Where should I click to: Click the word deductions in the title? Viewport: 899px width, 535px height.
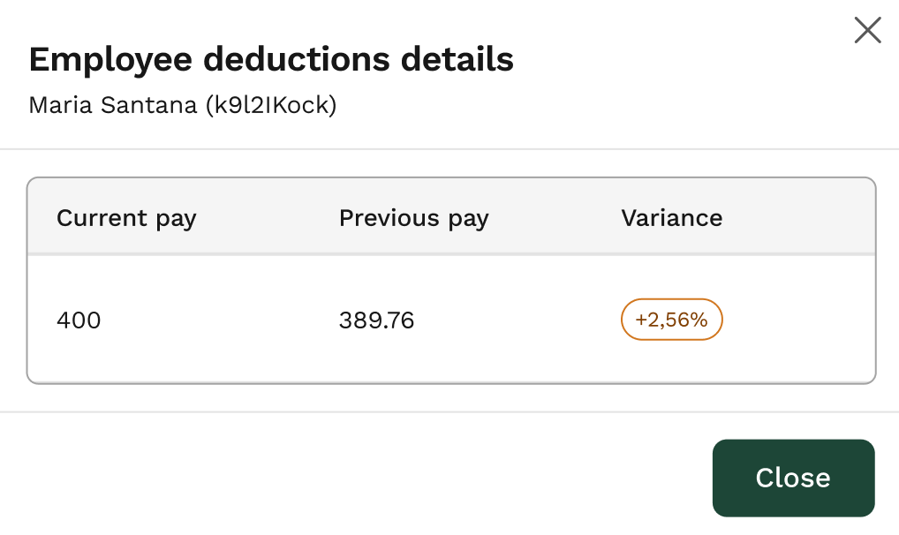coord(296,60)
